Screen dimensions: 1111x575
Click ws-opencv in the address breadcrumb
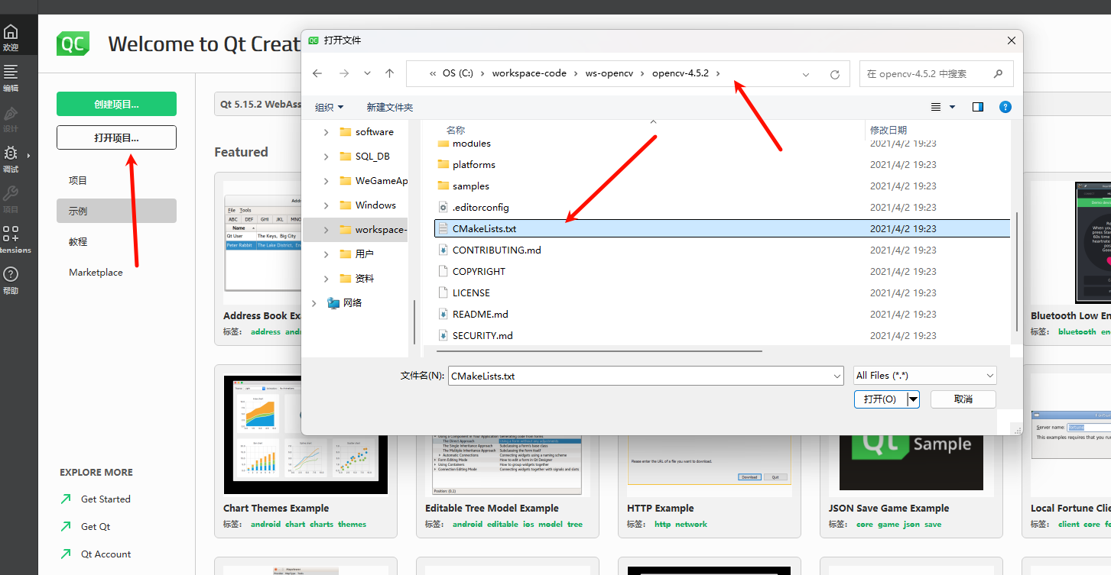[609, 73]
